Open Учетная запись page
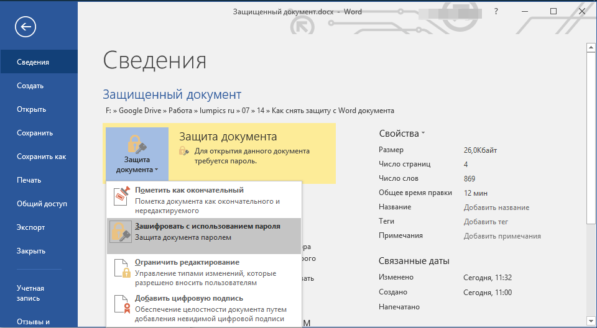Image resolution: width=597 pixels, height=328 pixels. pyautogui.click(x=39, y=293)
